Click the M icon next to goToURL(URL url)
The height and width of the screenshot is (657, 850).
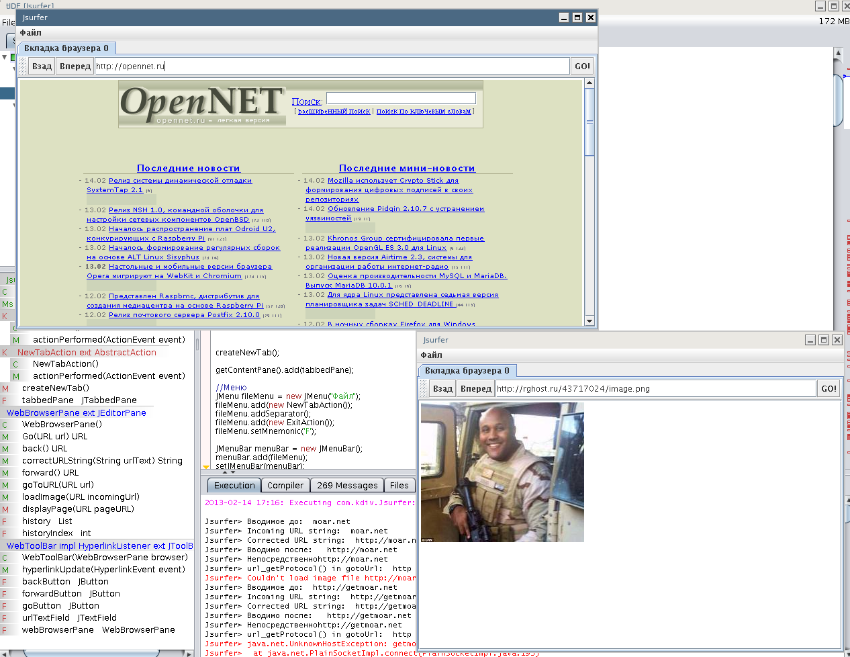click(5, 484)
